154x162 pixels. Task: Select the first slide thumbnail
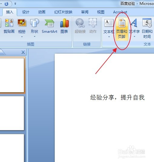click(12, 75)
